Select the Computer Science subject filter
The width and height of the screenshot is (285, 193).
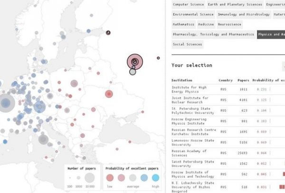click(188, 5)
